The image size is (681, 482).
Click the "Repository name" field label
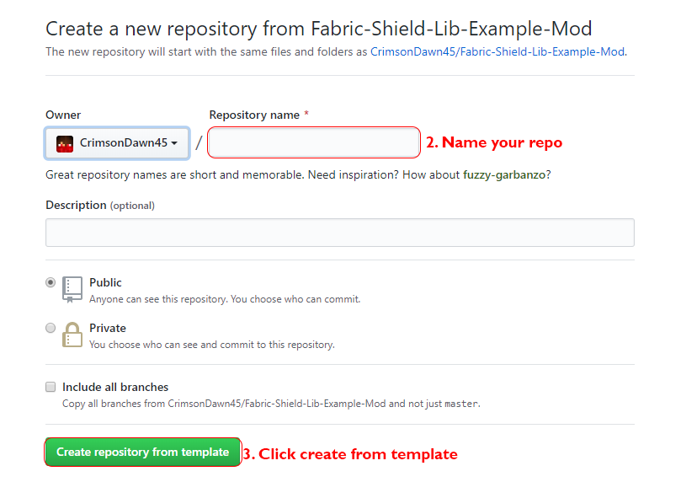point(254,115)
